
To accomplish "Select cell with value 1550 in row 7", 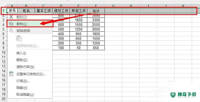I will tap(96, 38).
